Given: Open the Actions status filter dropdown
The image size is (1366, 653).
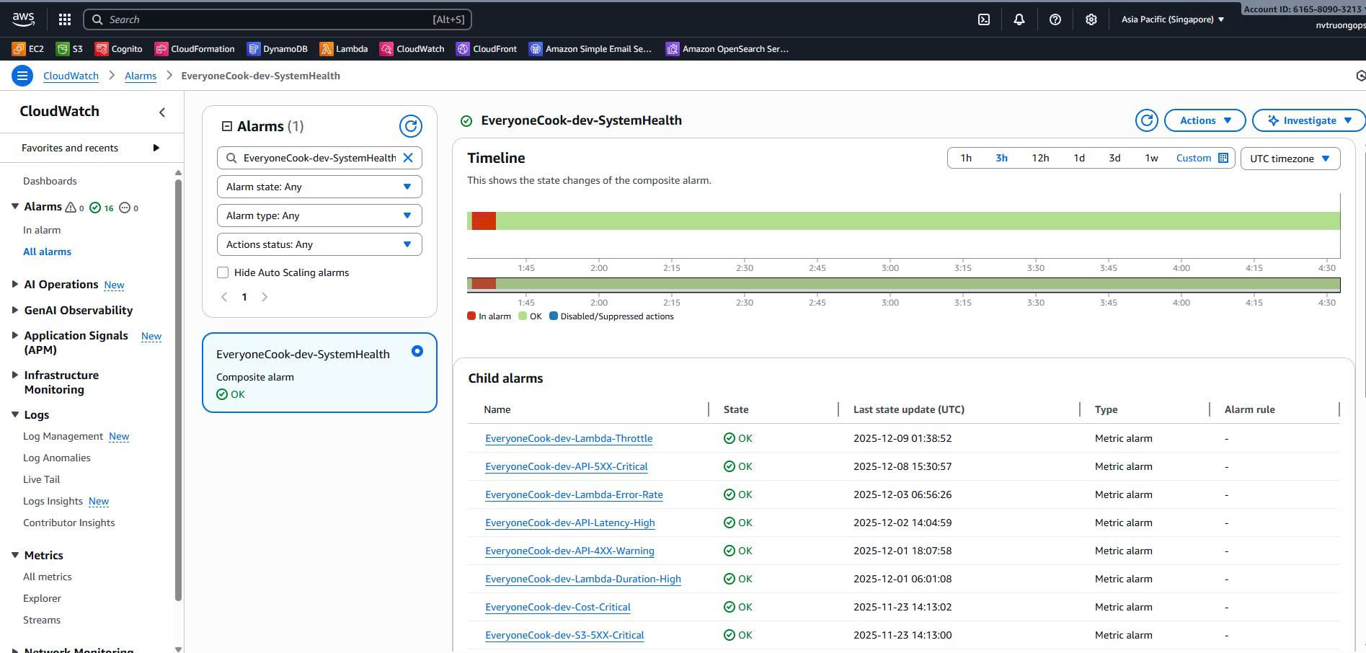Looking at the screenshot, I should click(x=319, y=244).
